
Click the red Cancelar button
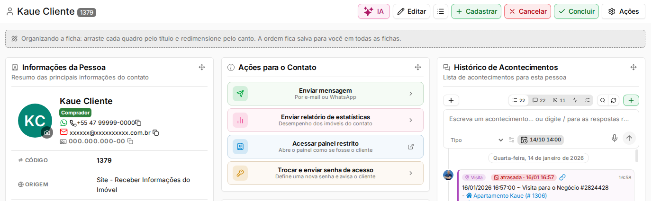(527, 11)
